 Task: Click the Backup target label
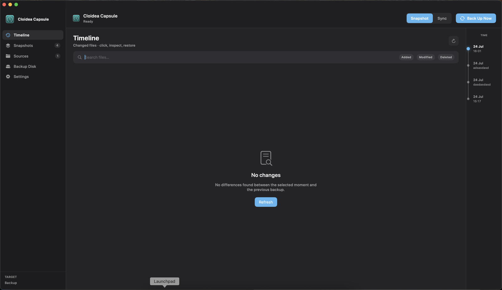coord(11,283)
